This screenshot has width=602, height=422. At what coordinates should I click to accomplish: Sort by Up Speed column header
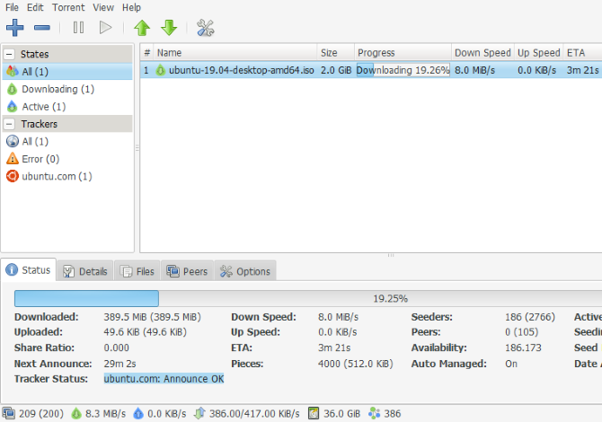click(538, 53)
